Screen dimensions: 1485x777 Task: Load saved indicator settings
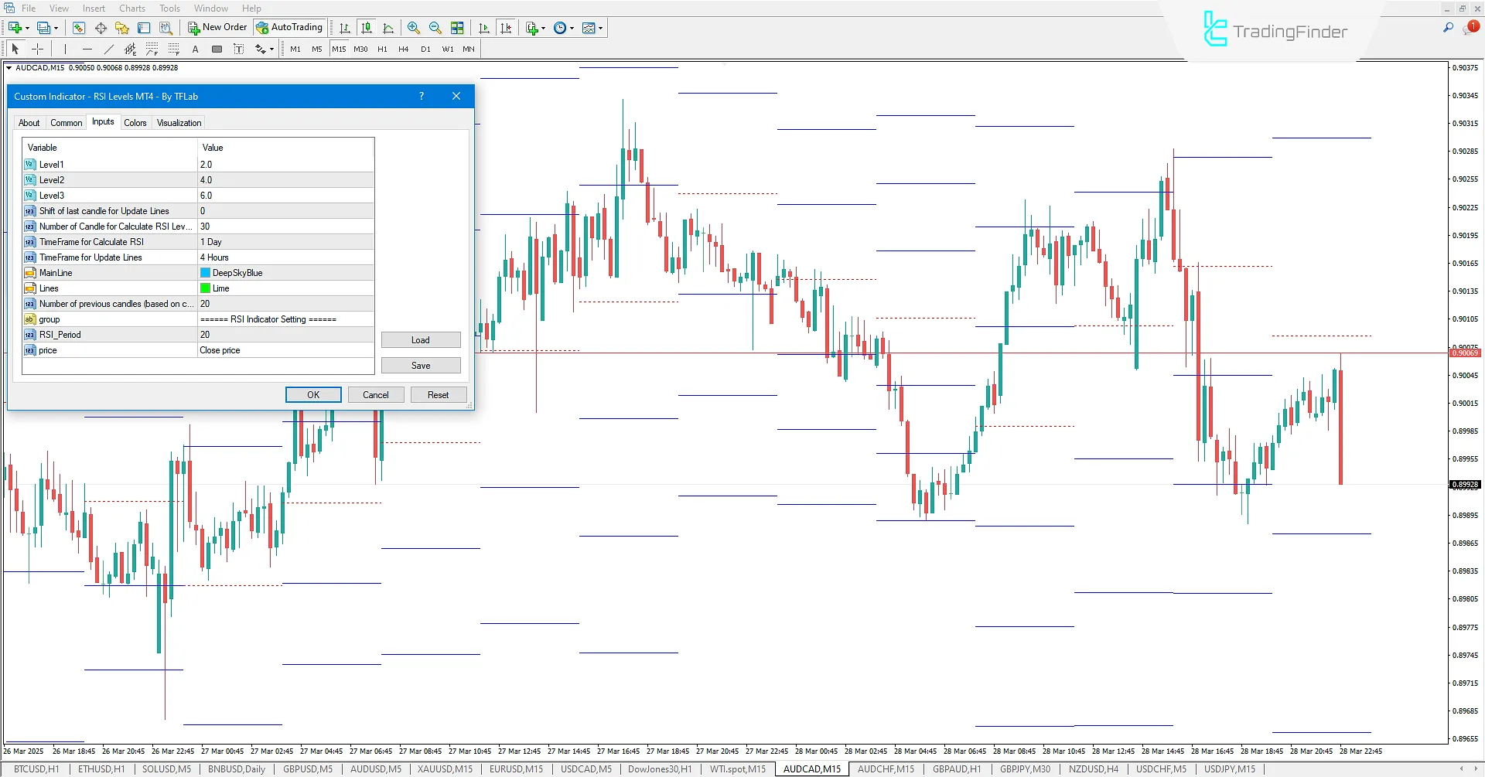coord(420,339)
